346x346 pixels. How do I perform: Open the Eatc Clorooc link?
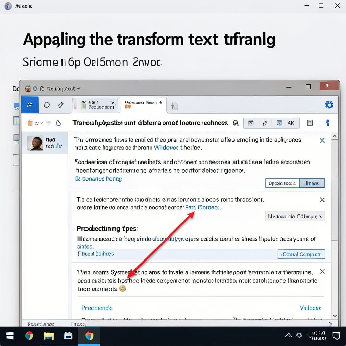click(202, 208)
